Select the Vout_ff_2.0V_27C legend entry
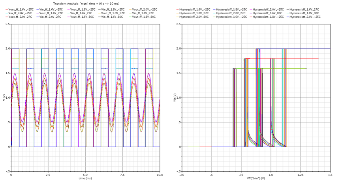The image size is (342, 182). pyautogui.click(x=22, y=17)
